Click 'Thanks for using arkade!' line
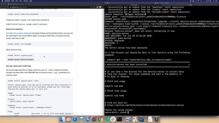This screenshot has height=123, width=219. coord(119,110)
